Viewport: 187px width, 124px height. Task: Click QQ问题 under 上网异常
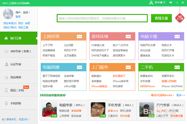click(69, 45)
